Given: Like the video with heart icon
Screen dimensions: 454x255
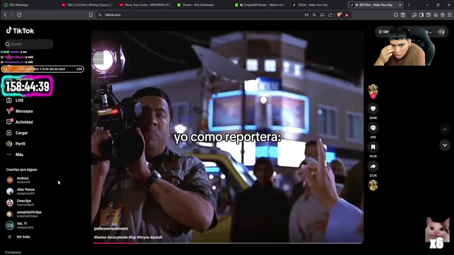Looking at the screenshot, I should point(373,109).
